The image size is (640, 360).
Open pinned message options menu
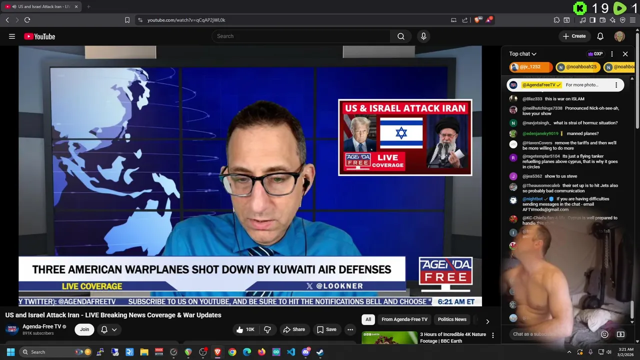pyautogui.click(x=616, y=85)
